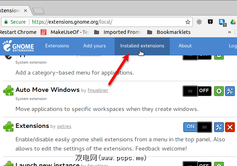Viewport: 237px width, 166px height.
Task: Click the Auto Move Windows title
Action: pyautogui.click(x=47, y=90)
